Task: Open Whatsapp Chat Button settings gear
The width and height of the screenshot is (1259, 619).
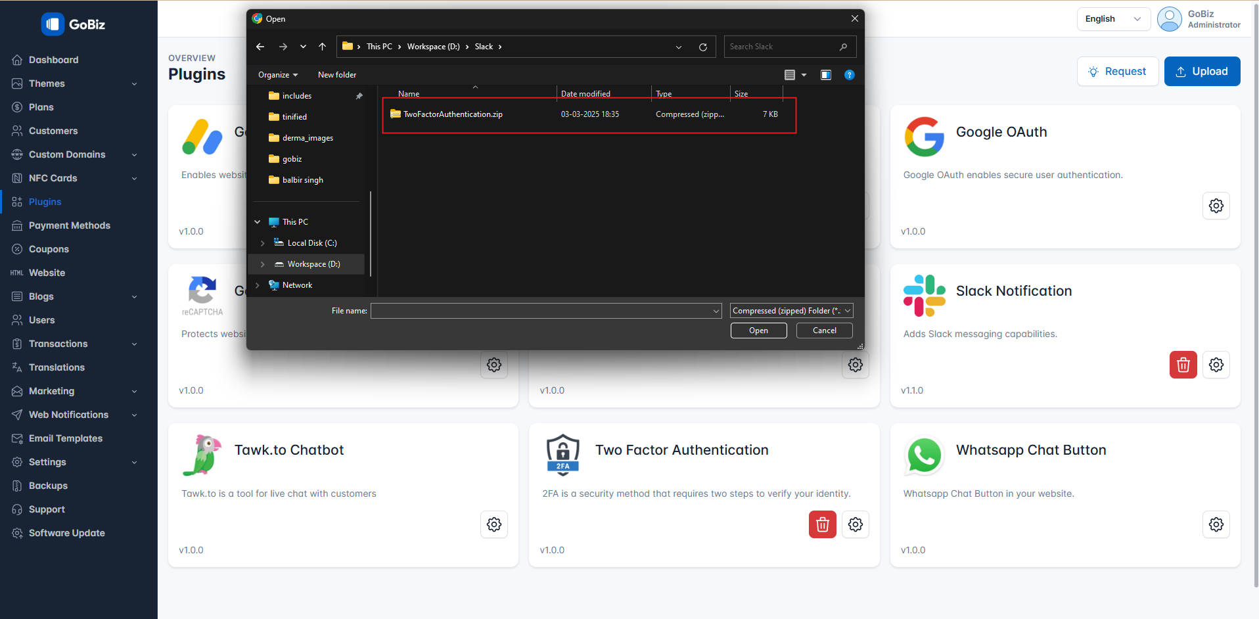Action: pos(1216,524)
